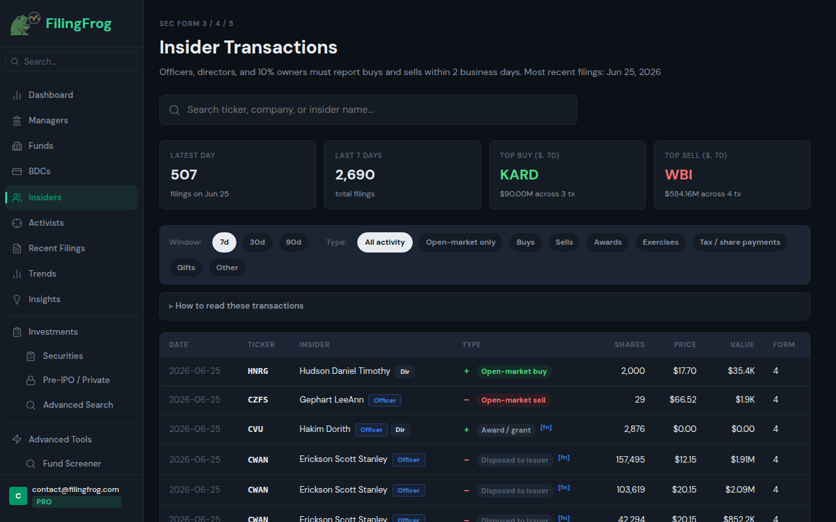Viewport: 836px width, 522px height.
Task: Click the Pre-IPO lock icon
Action: (31, 380)
